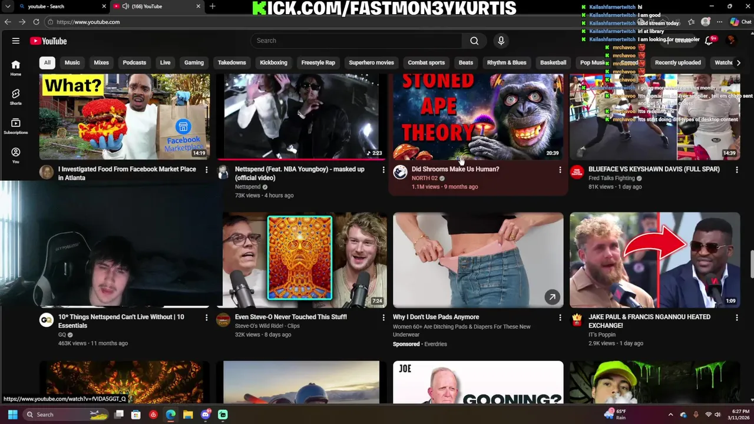Open the YouTube hamburger guide menu
The height and width of the screenshot is (424, 754).
(16, 41)
